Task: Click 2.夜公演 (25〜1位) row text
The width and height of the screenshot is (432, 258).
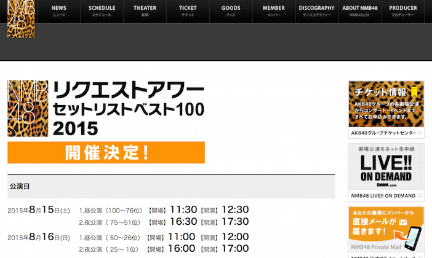Action: point(108,249)
